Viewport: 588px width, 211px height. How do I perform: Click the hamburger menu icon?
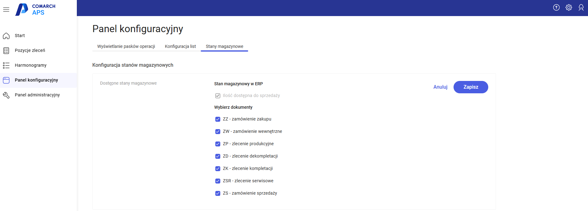click(6, 10)
